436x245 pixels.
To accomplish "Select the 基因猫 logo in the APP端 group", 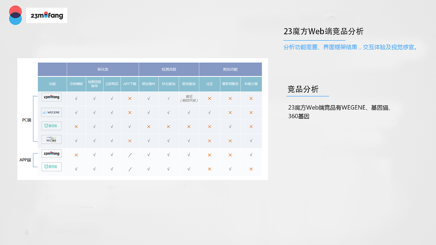I will [51, 167].
